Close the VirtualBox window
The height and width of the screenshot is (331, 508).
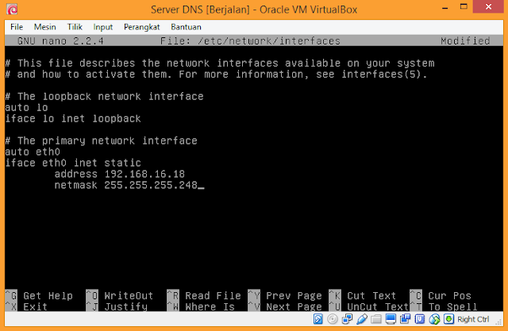(489, 7)
